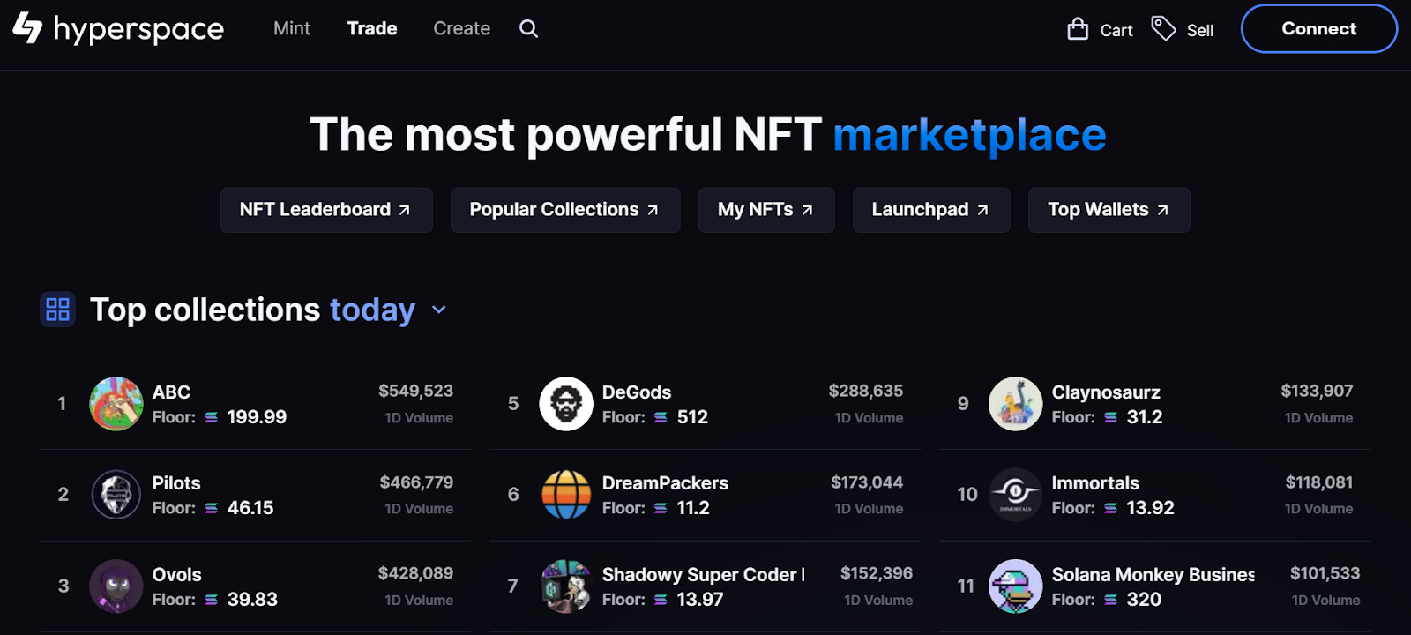The width and height of the screenshot is (1411, 635).
Task: Click the $466,779 volume value
Action: (416, 482)
